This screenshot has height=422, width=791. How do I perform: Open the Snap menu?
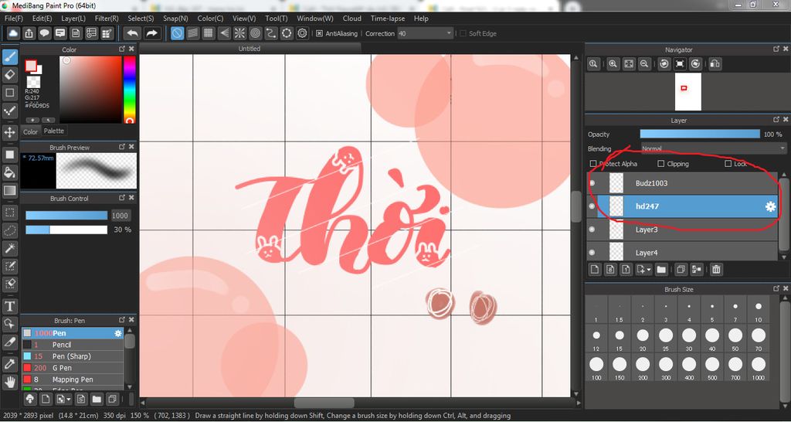click(175, 19)
